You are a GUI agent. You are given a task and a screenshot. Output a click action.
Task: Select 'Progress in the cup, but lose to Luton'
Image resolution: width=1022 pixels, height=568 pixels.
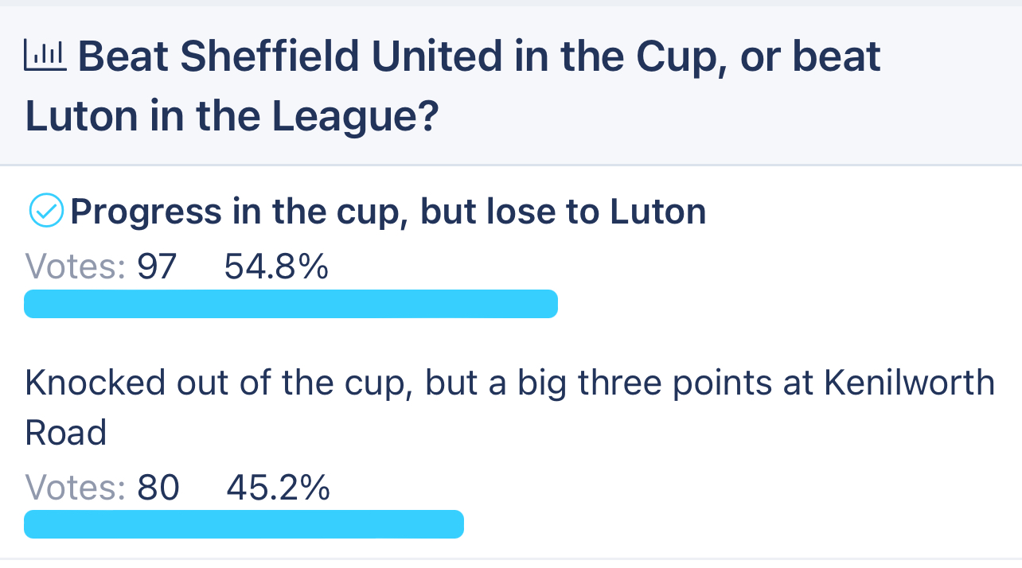click(388, 212)
